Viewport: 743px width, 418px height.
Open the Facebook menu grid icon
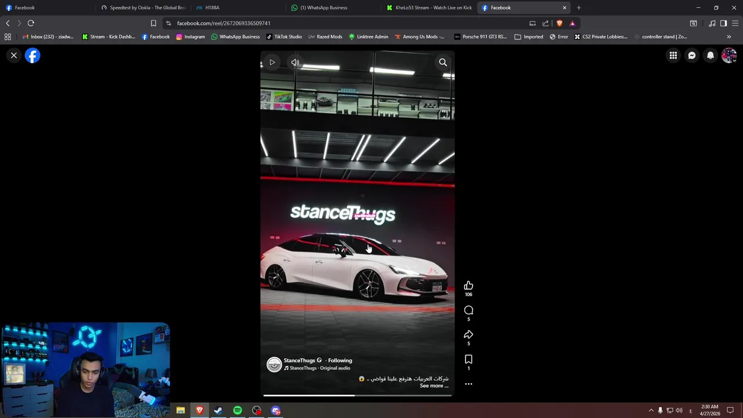(673, 56)
